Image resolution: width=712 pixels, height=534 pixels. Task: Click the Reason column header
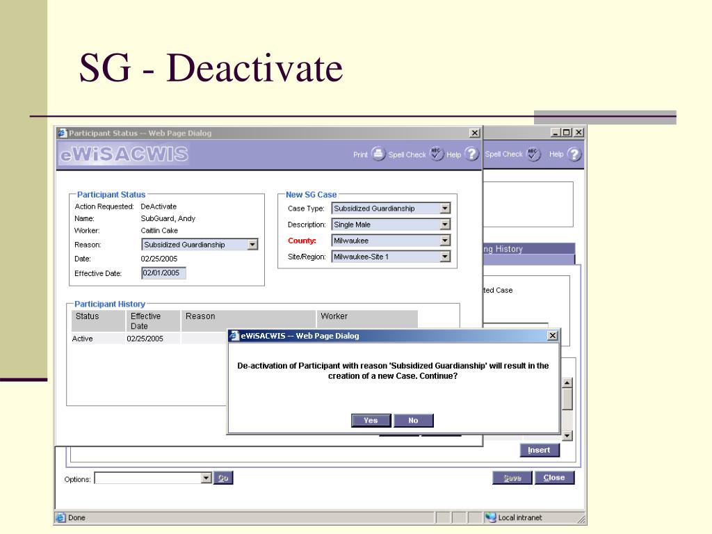click(x=248, y=321)
